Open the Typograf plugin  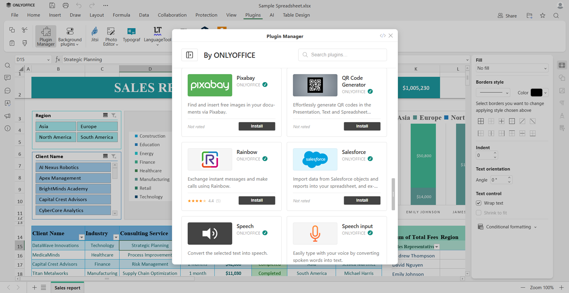coord(132,34)
